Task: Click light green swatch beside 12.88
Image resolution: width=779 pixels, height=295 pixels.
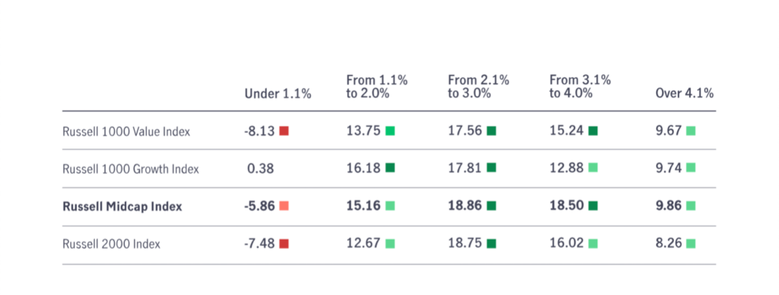Action: click(x=593, y=168)
